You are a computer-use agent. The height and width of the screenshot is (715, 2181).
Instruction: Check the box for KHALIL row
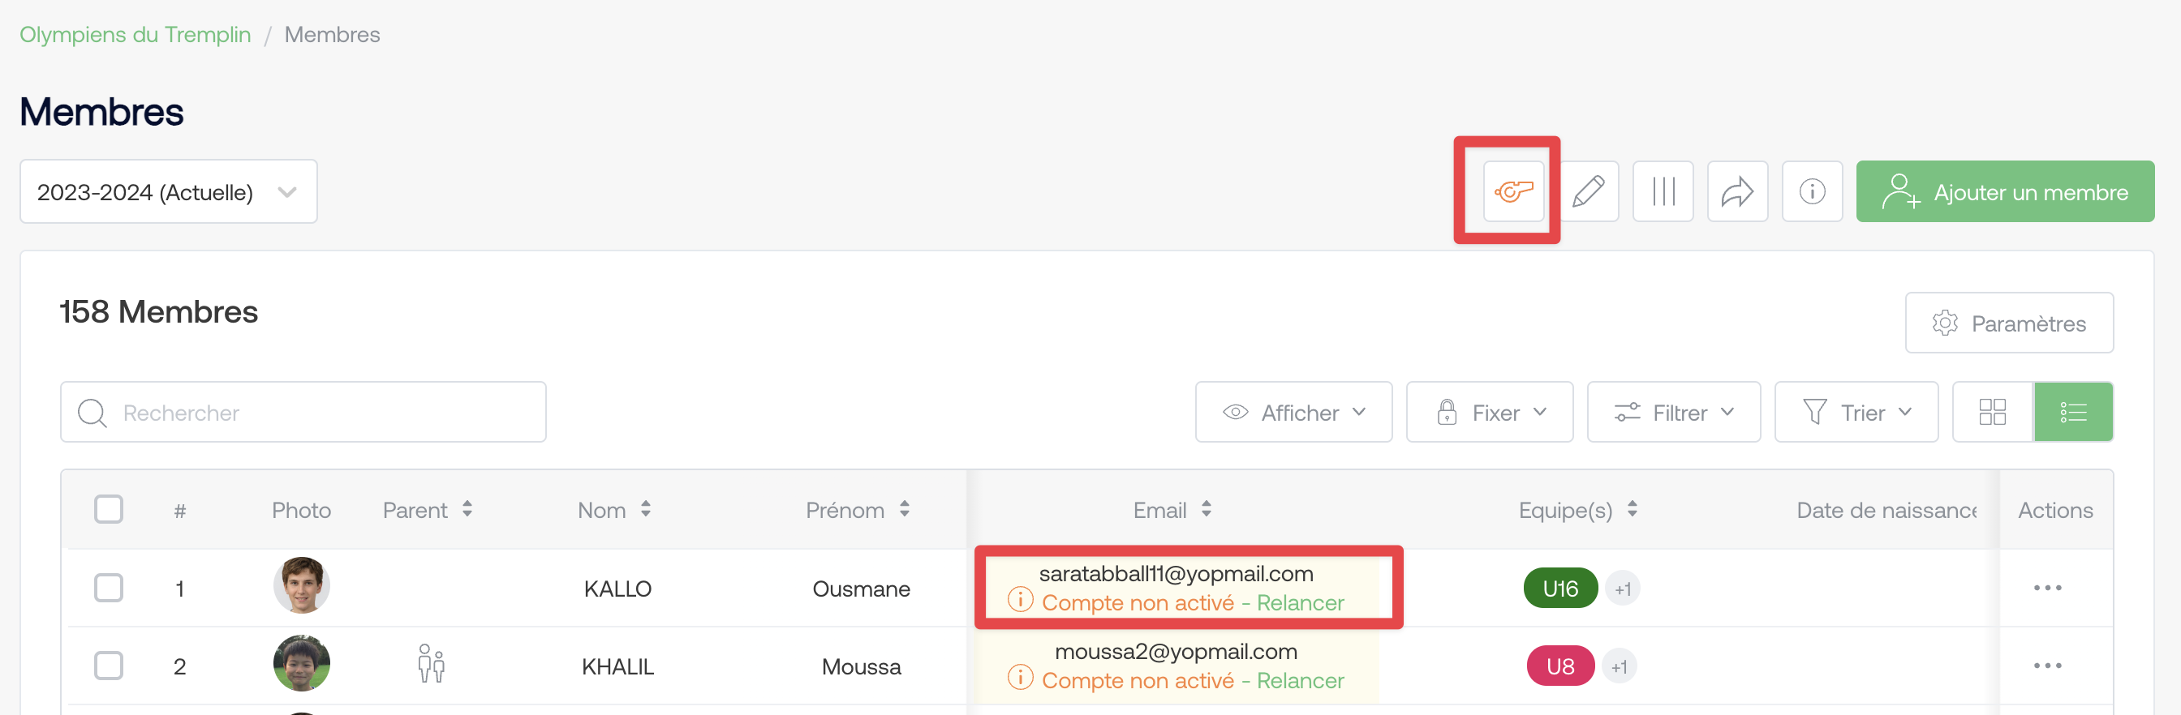tap(109, 665)
